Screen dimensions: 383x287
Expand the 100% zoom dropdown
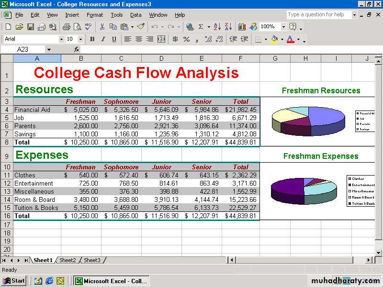click(x=283, y=27)
